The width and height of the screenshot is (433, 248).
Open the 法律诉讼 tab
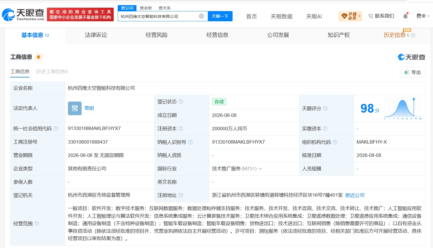pyautogui.click(x=96, y=35)
